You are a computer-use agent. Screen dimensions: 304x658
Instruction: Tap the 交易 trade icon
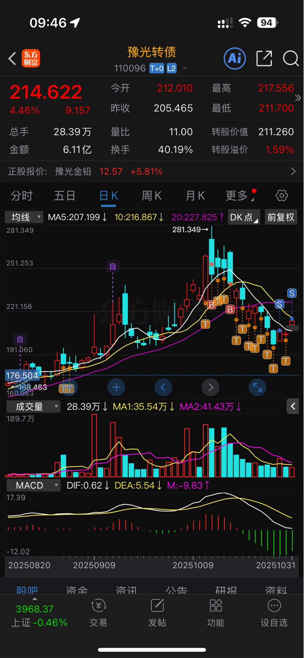[x=98, y=613]
